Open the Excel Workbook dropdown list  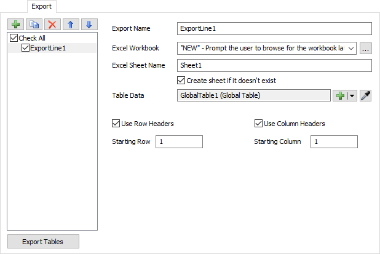351,47
